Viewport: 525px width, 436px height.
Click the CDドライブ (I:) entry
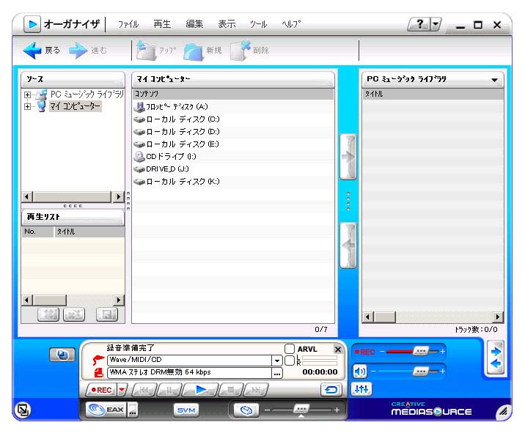pyautogui.click(x=171, y=156)
